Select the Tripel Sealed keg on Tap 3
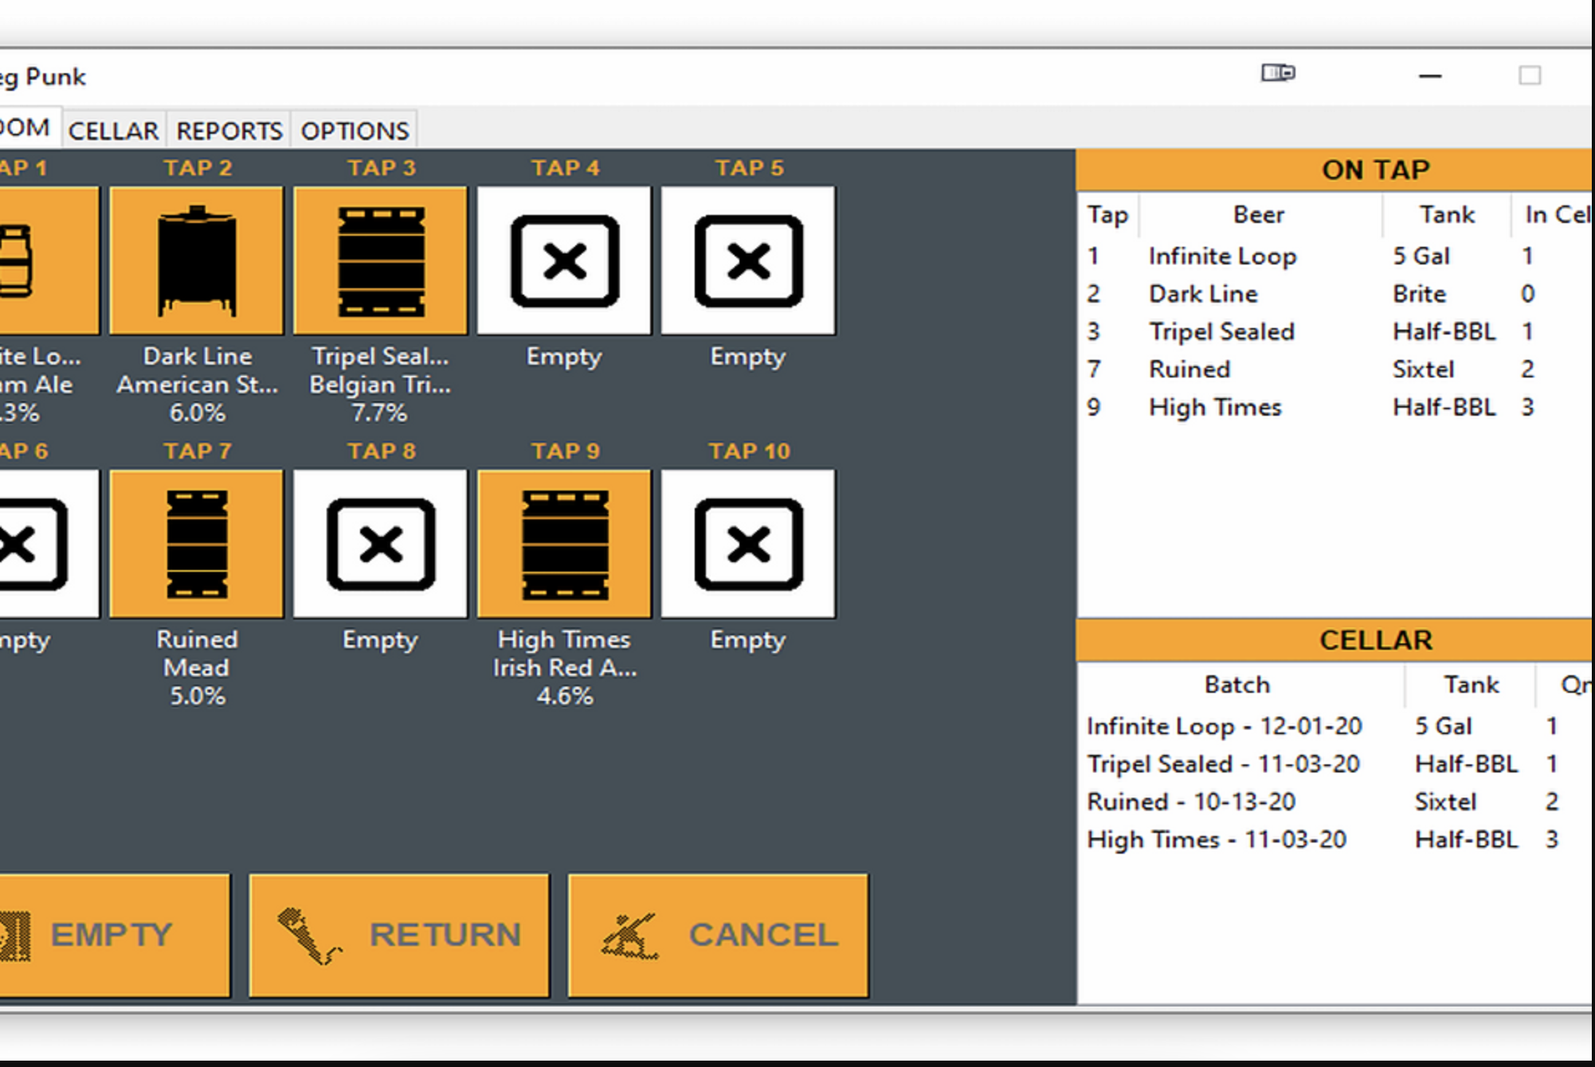Viewport: 1595px width, 1067px height. click(x=380, y=259)
